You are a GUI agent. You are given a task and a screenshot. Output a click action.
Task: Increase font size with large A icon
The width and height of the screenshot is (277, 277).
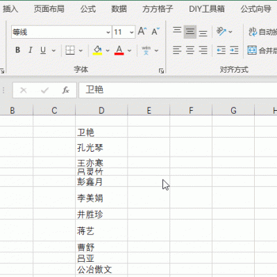point(142,31)
